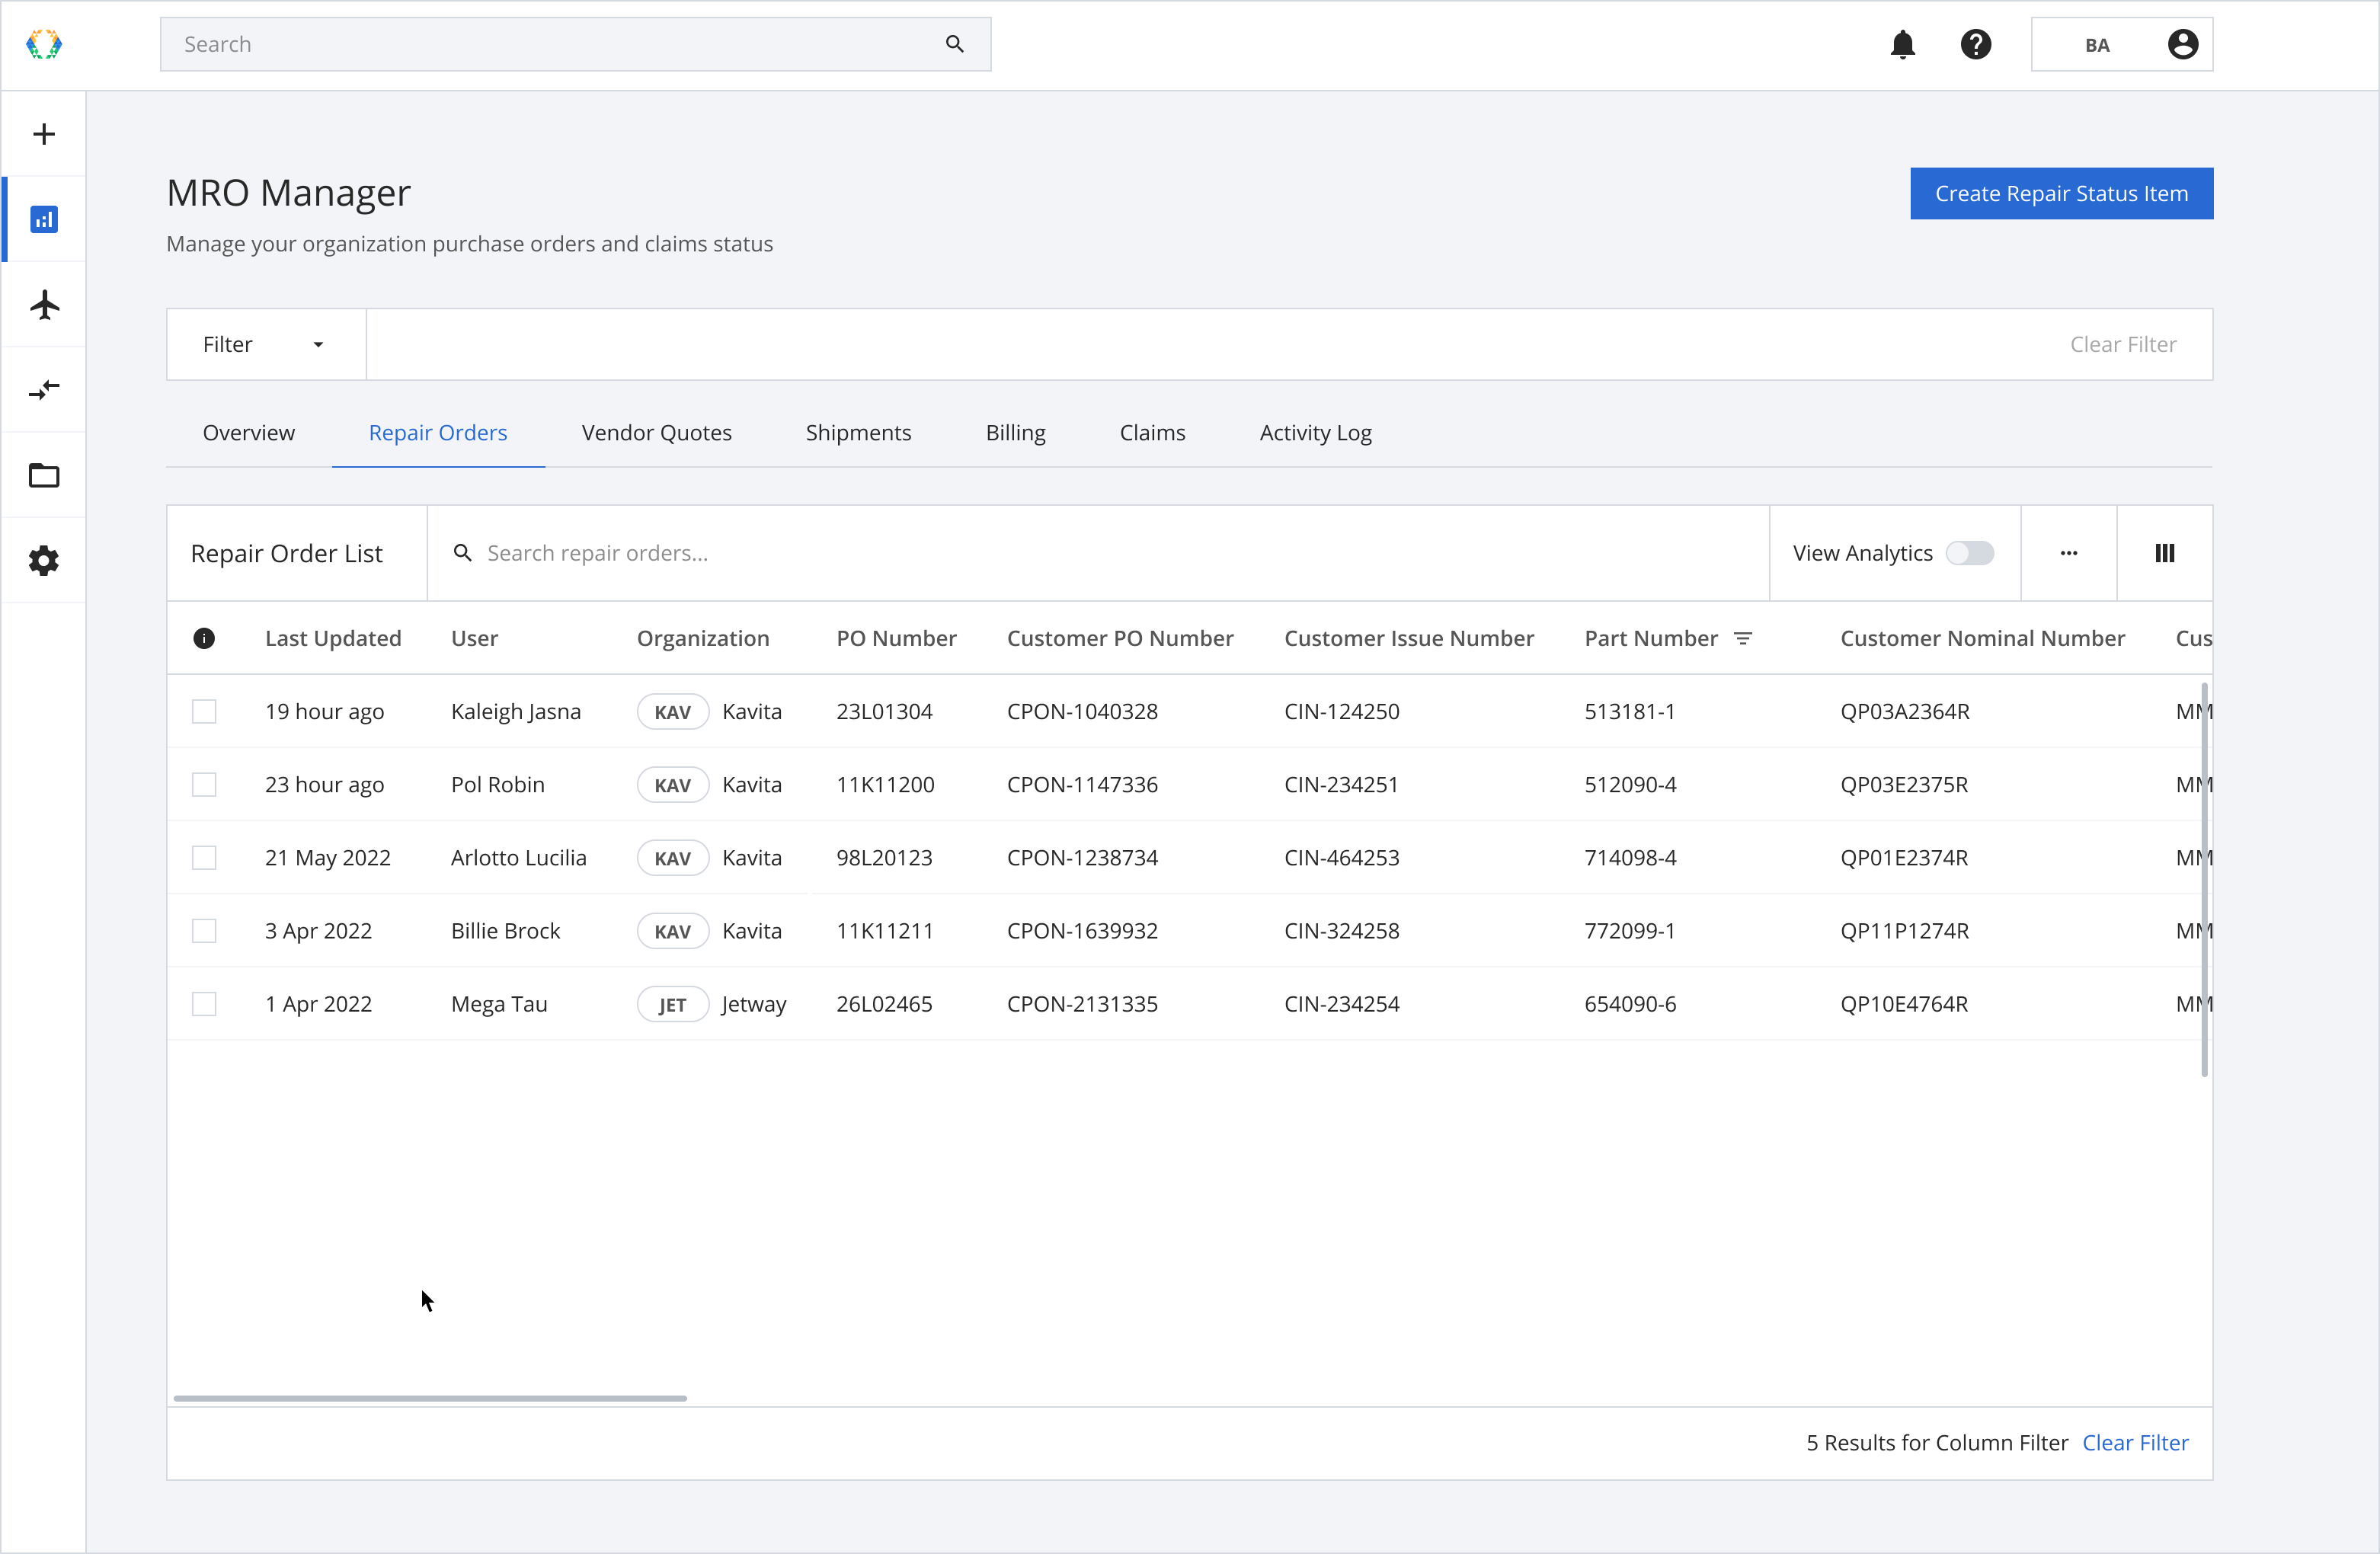Viewport: 2380px width, 1554px height.
Task: Click the User column header
Action: coord(474,638)
